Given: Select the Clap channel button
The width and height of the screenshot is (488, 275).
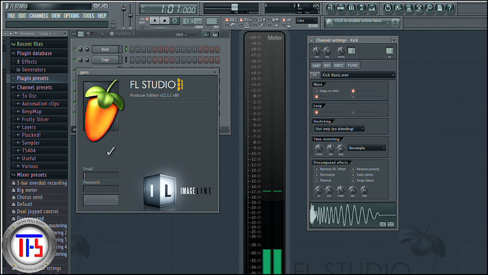Looking at the screenshot, I should (105, 59).
